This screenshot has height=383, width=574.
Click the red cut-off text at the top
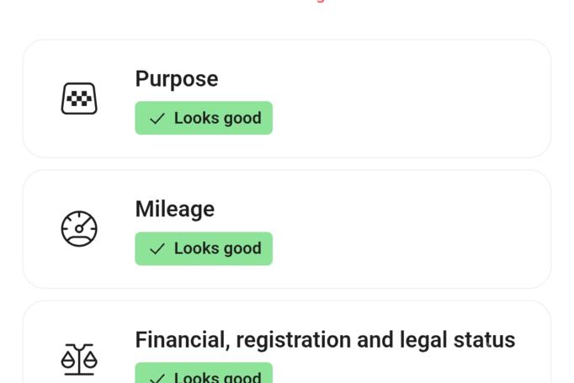click(320, 1)
